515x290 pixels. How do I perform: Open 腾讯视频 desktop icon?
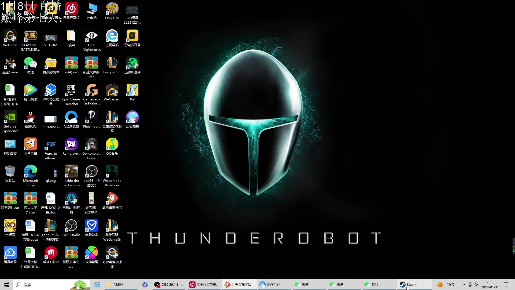coord(30,93)
